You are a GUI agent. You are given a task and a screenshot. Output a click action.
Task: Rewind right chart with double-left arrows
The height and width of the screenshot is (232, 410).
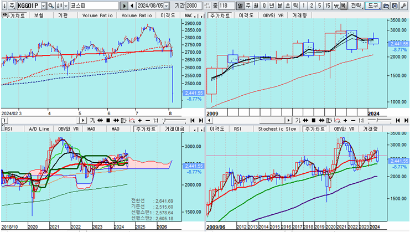coord(305,120)
